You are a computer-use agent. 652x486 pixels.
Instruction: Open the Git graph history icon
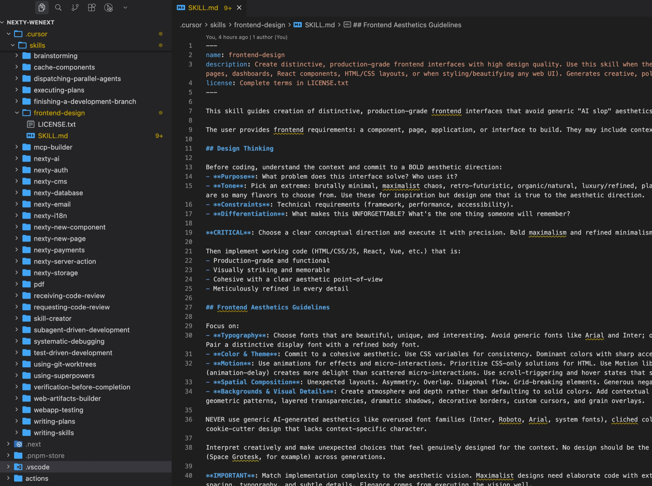pyautogui.click(x=109, y=7)
